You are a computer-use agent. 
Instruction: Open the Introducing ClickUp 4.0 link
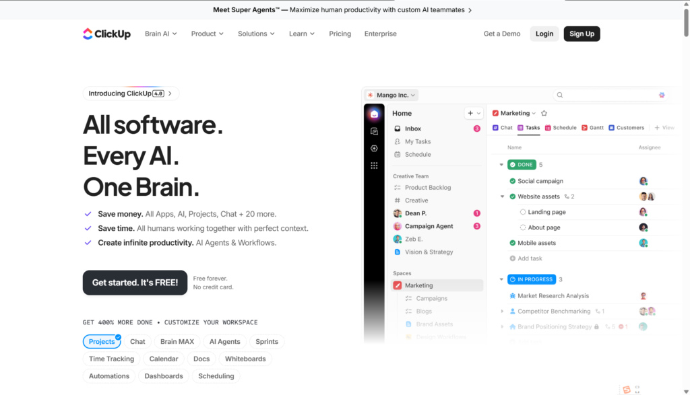131,94
